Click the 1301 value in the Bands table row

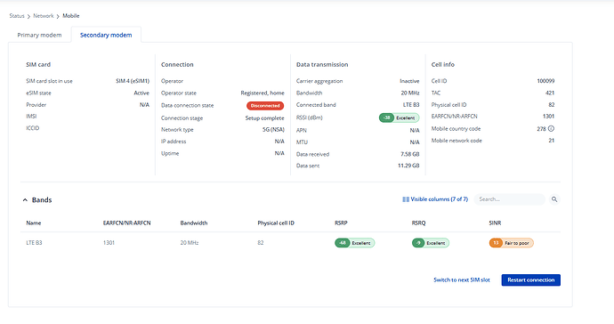coord(109,242)
